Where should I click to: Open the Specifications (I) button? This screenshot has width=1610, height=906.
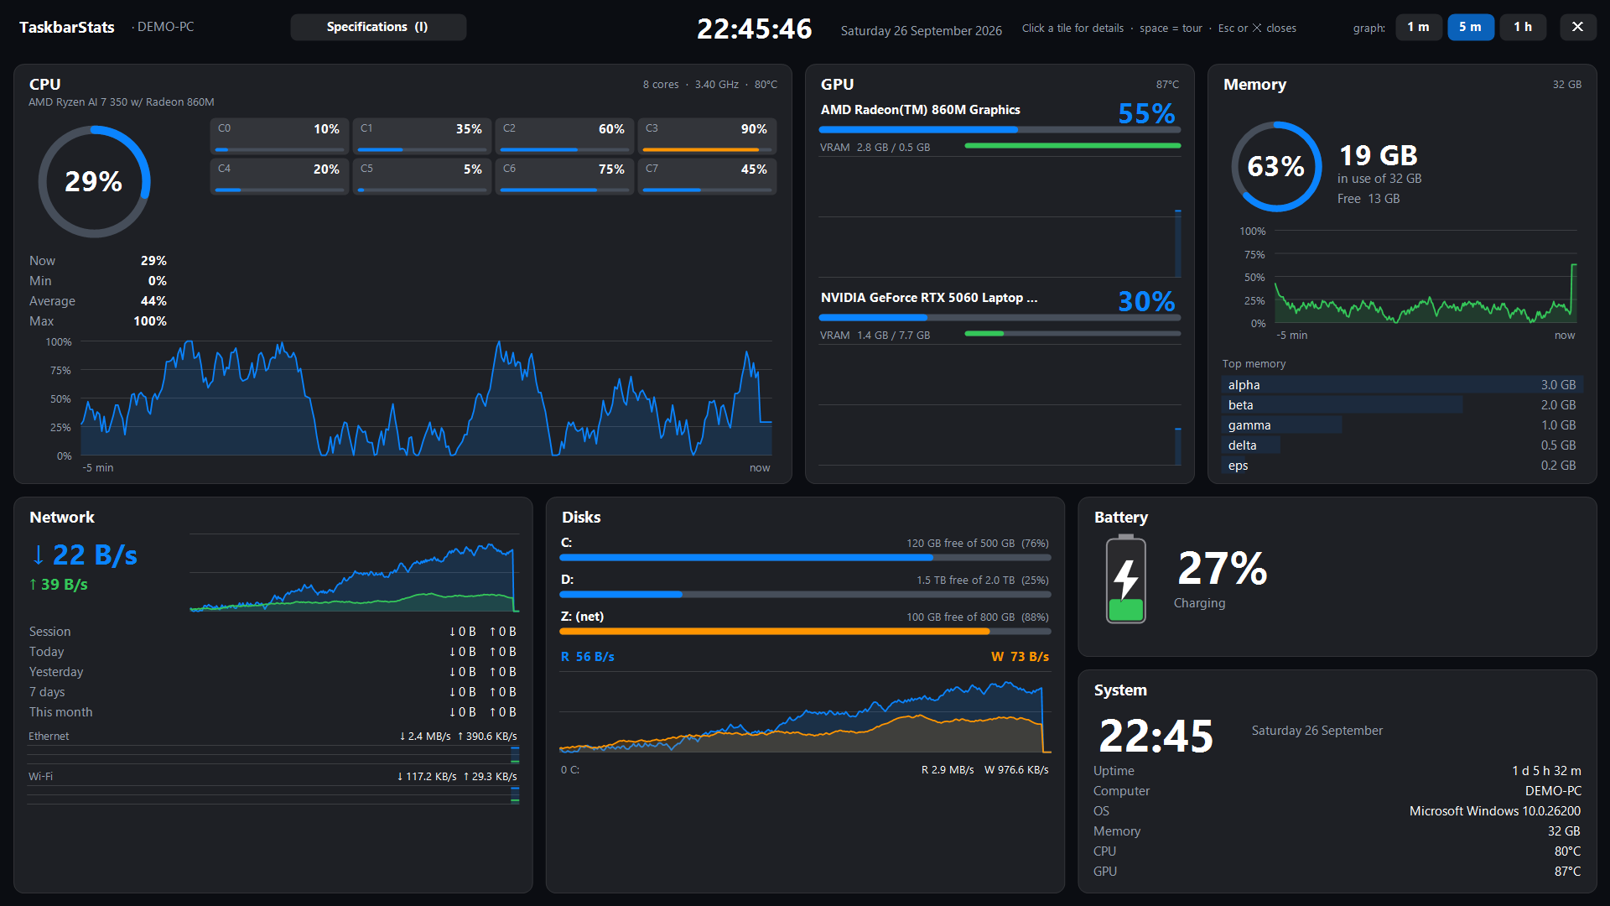point(378,27)
